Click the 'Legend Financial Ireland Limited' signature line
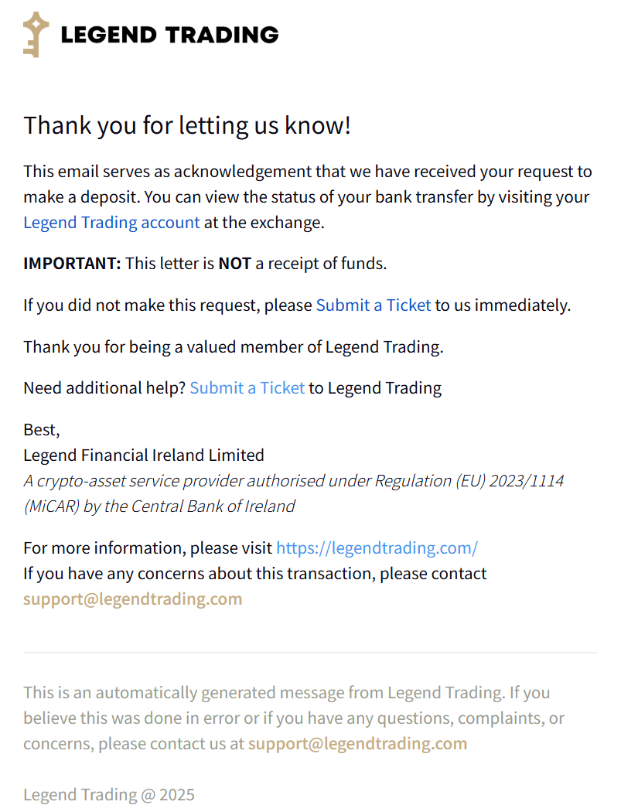638x805 pixels. 144,455
